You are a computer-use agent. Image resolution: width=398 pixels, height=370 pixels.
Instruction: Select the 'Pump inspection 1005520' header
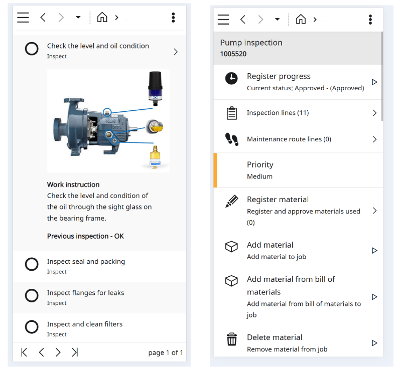(297, 48)
